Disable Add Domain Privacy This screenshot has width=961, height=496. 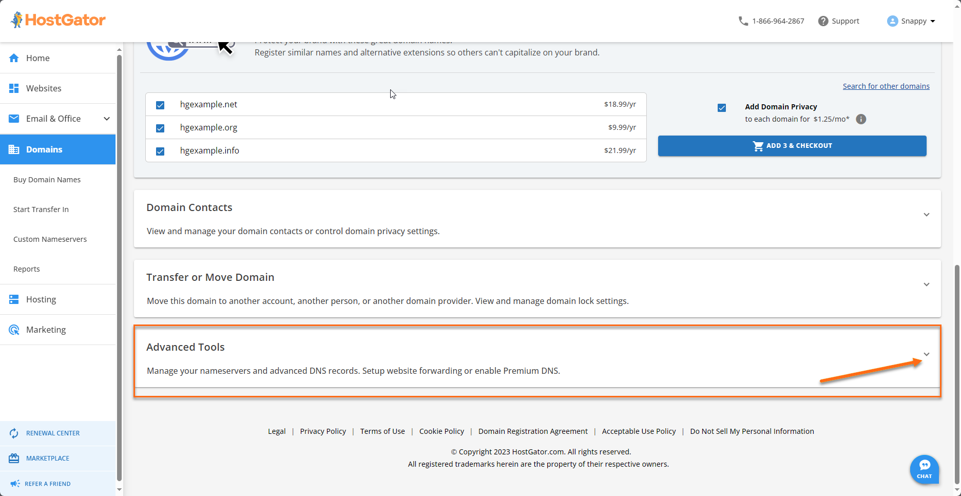coord(722,107)
